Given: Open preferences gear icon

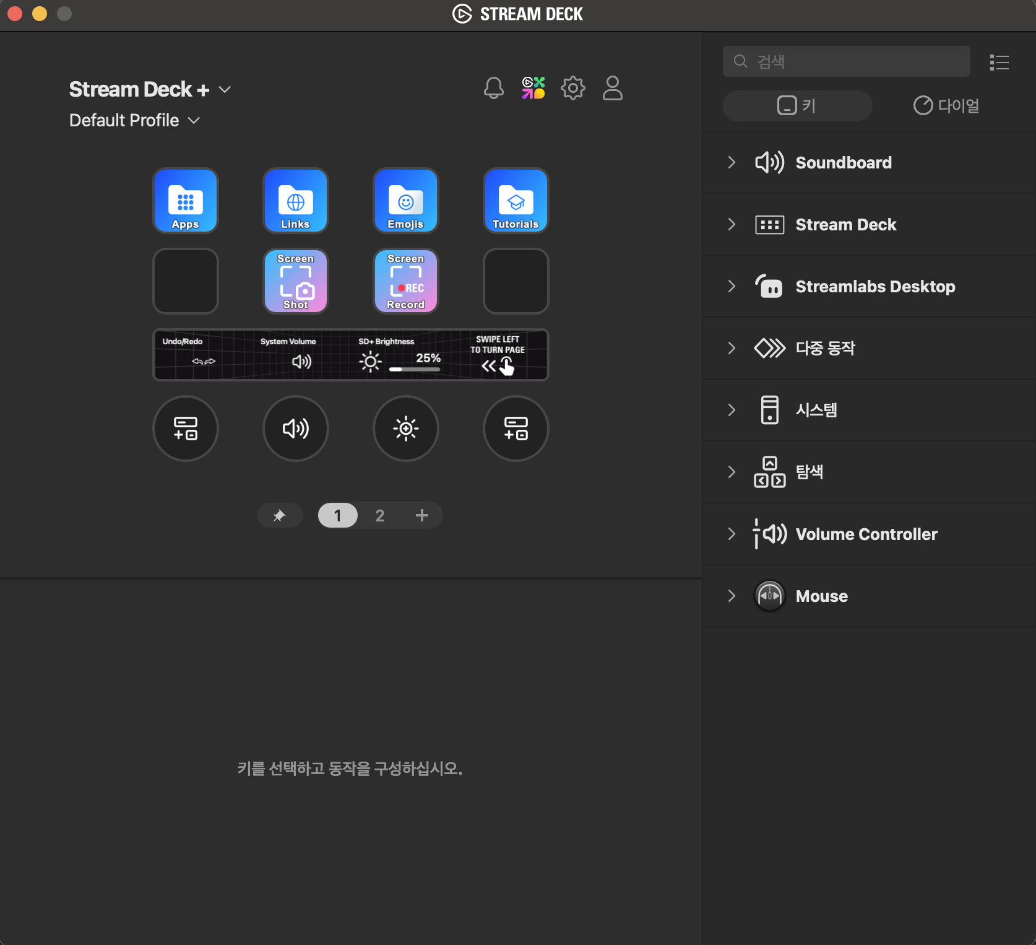Looking at the screenshot, I should (573, 88).
